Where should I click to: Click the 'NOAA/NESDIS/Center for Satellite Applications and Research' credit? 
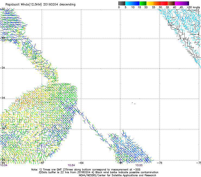117,175
